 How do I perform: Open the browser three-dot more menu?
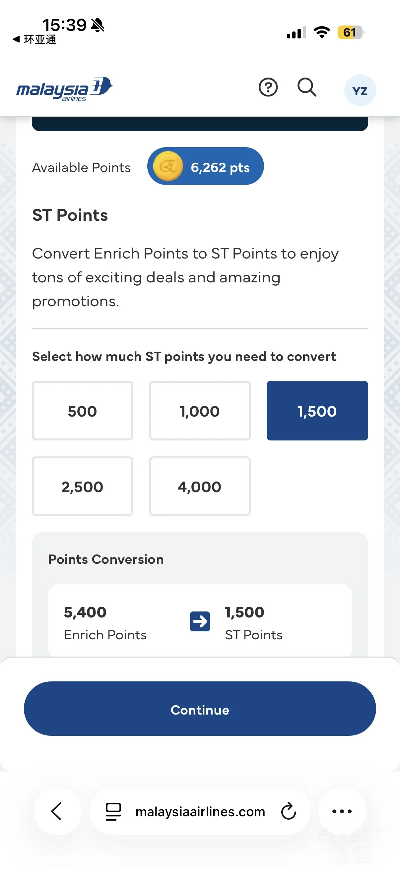tap(342, 811)
